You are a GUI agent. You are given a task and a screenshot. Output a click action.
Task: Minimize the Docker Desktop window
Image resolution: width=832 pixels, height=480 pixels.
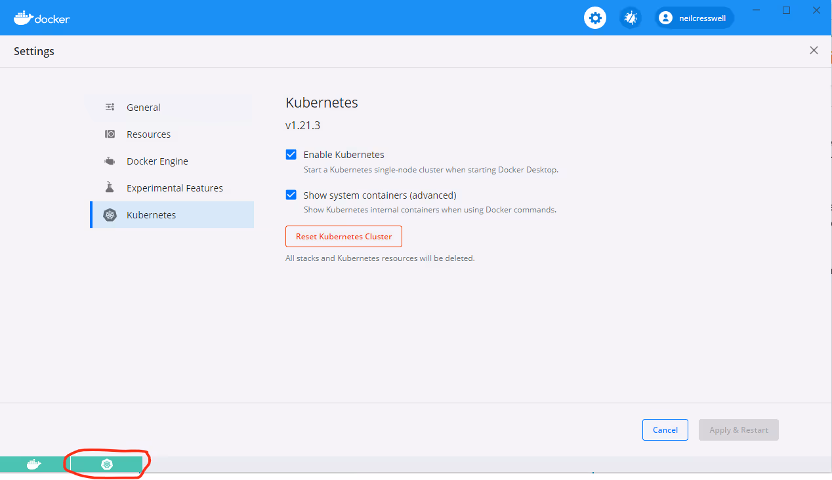756,10
